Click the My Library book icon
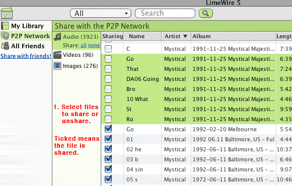The width and height of the screenshot is (292, 186). pos(5,26)
